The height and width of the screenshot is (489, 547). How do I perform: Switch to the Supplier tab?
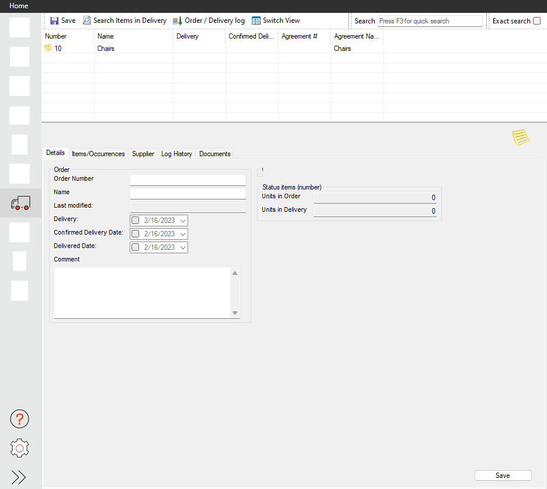pyautogui.click(x=143, y=154)
